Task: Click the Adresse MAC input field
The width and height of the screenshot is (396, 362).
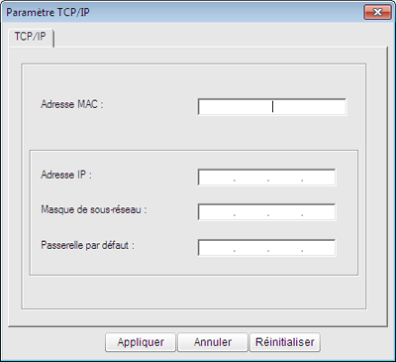Action: (x=272, y=107)
